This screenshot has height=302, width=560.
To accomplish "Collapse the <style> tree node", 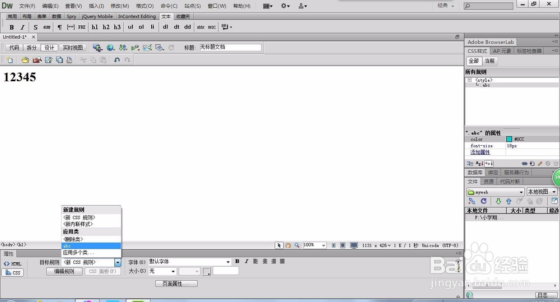I will pos(470,80).
